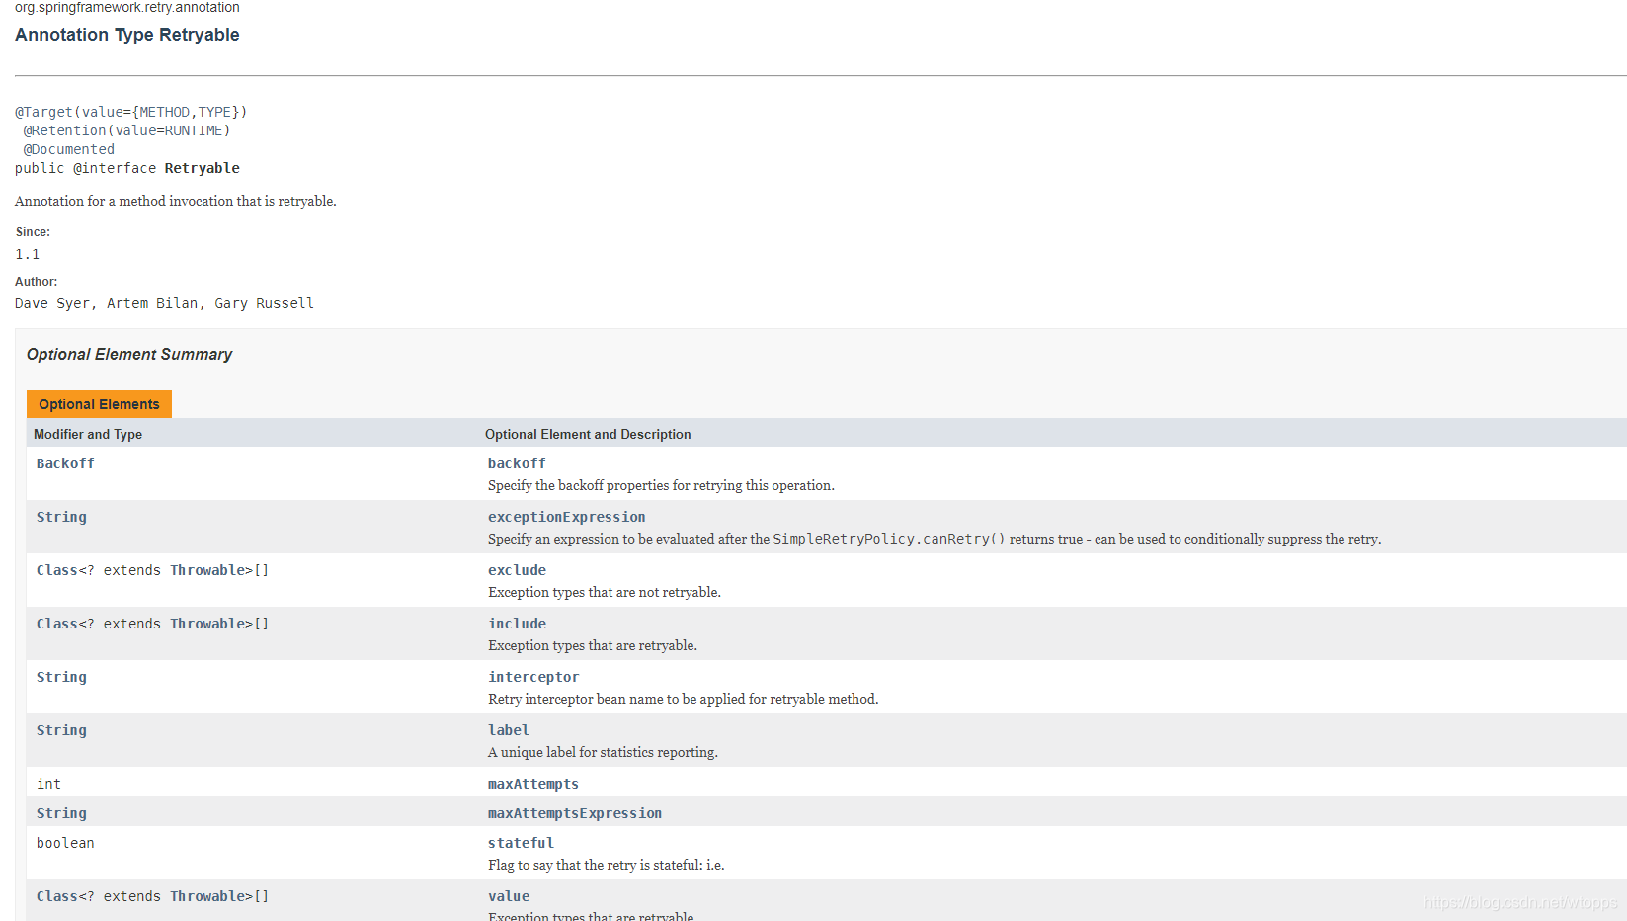This screenshot has height=921, width=1627.
Task: Click the @Documented annotation line
Action: (x=69, y=149)
